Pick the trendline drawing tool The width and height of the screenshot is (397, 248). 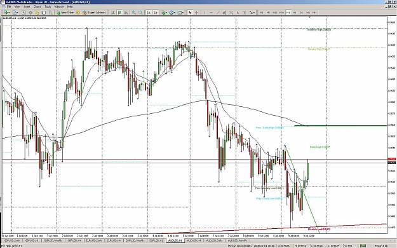[218, 12]
